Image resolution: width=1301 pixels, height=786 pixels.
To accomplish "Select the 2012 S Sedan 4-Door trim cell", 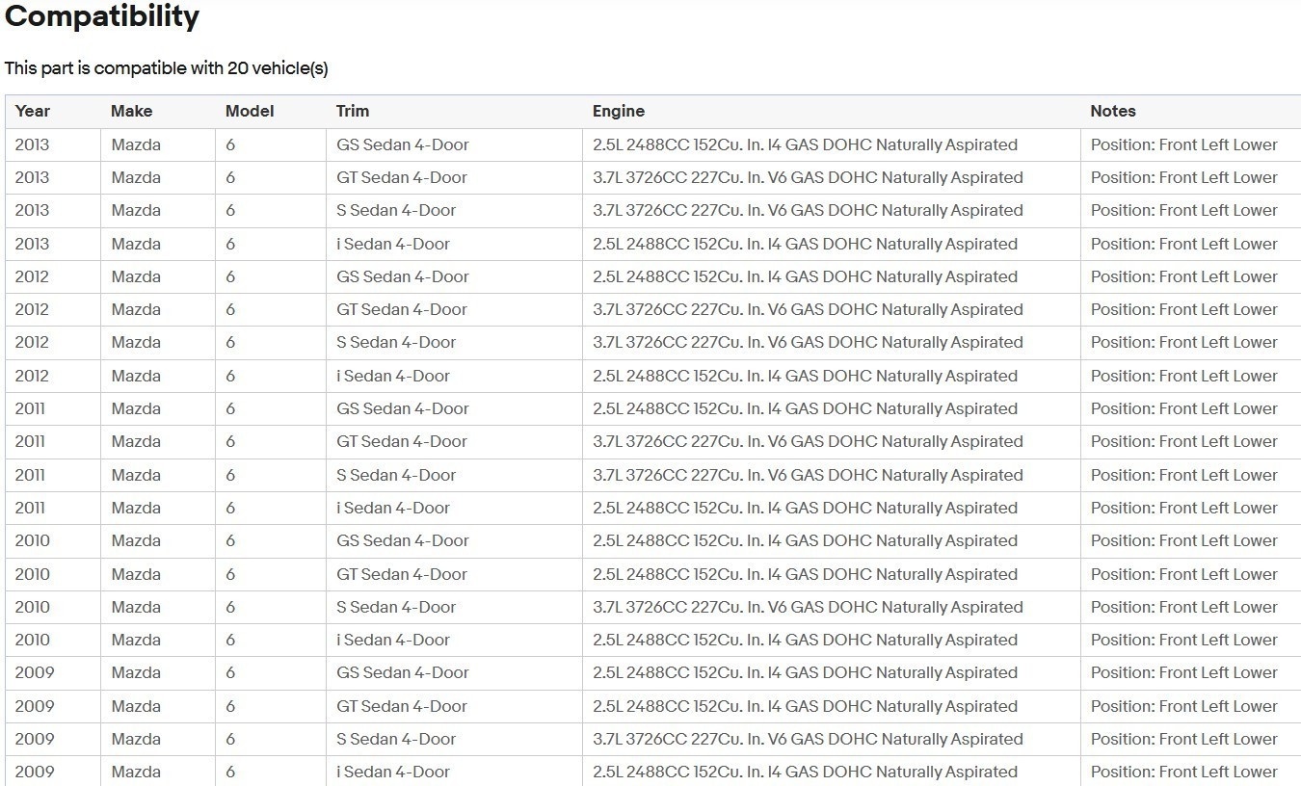I will [396, 342].
